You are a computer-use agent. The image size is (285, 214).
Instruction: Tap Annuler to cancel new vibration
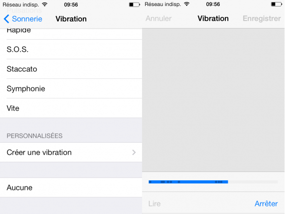click(159, 19)
